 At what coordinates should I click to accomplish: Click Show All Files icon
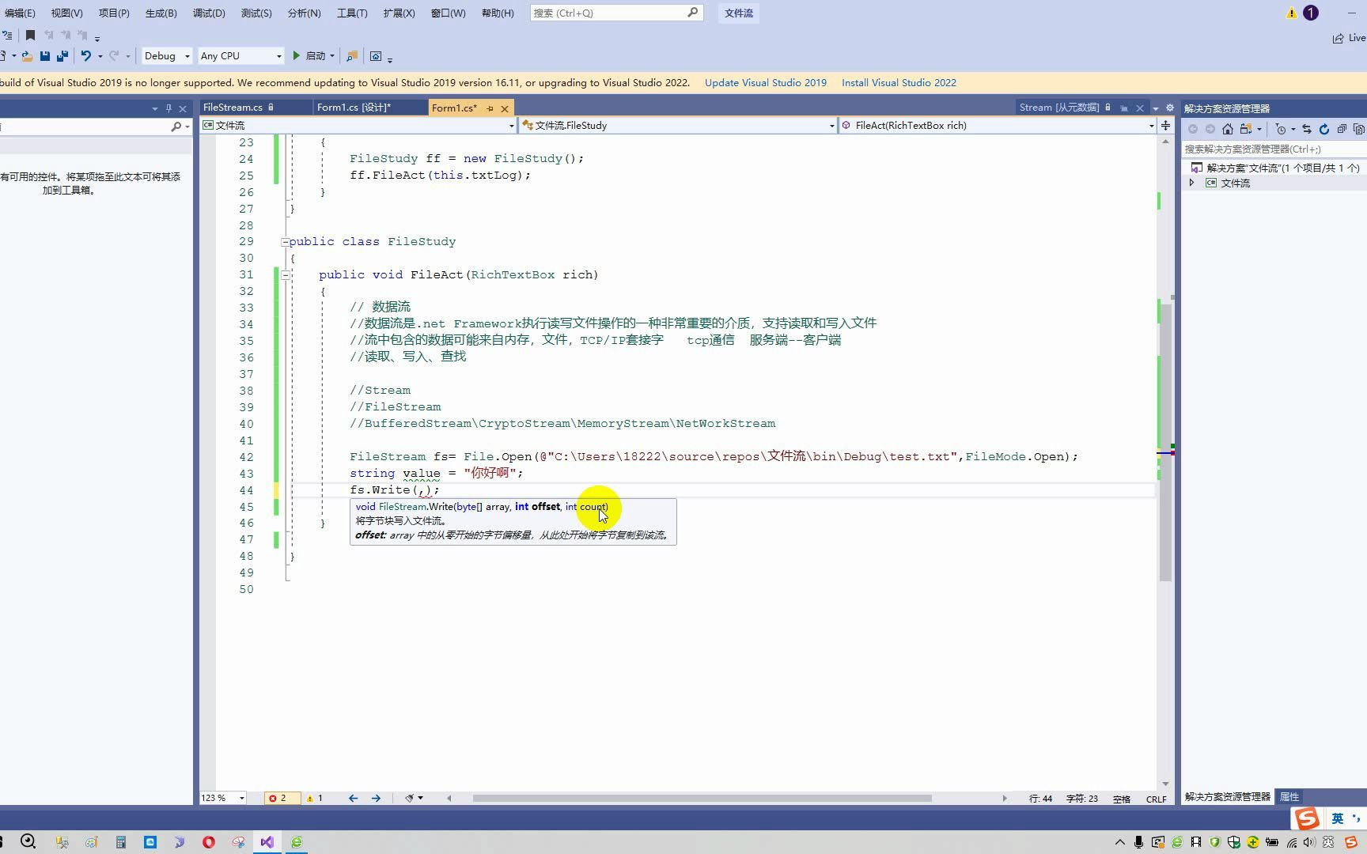(1359, 129)
